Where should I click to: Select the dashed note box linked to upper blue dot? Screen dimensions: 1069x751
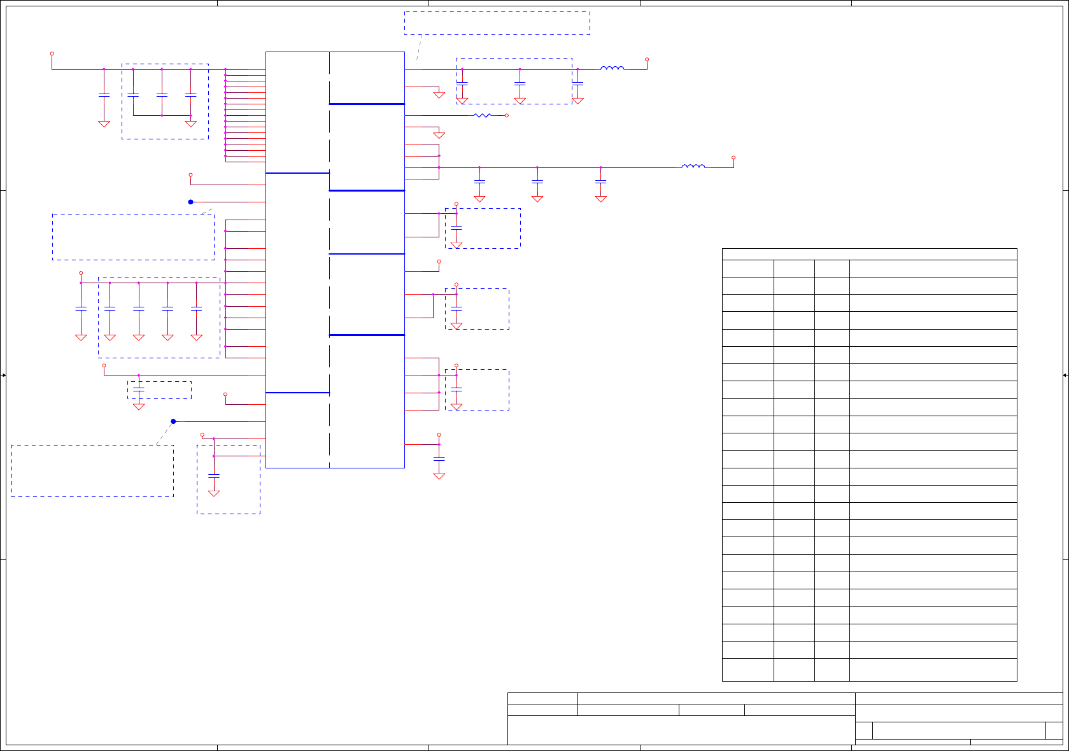133,237
